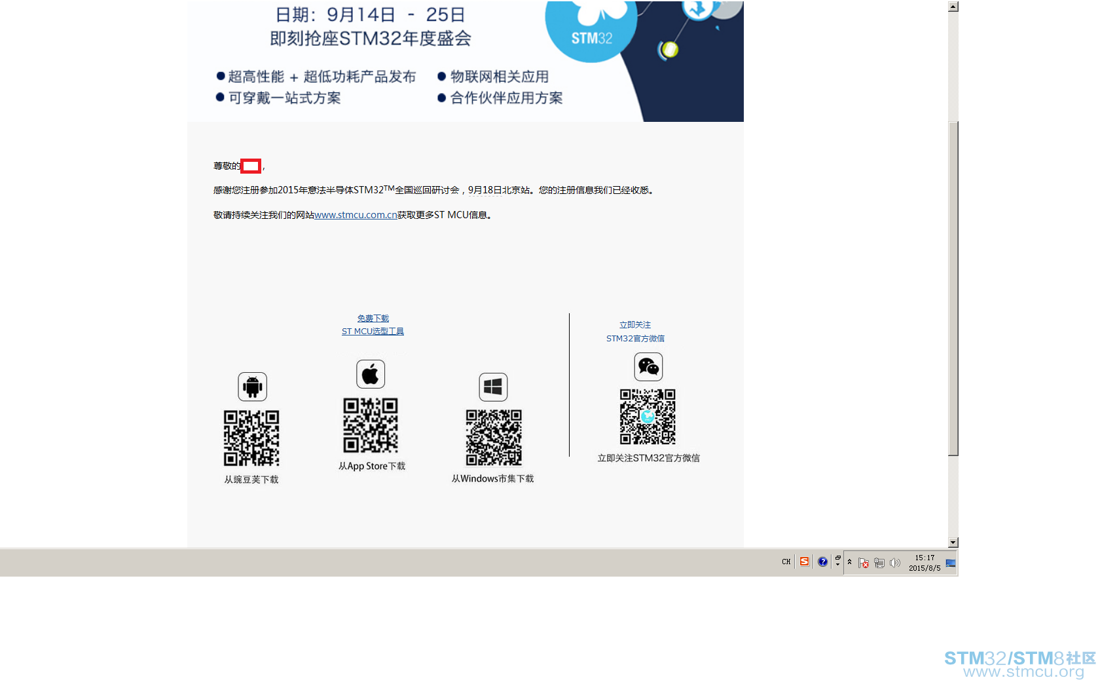
Task: Expand hidden system tray icons
Action: coord(849,562)
